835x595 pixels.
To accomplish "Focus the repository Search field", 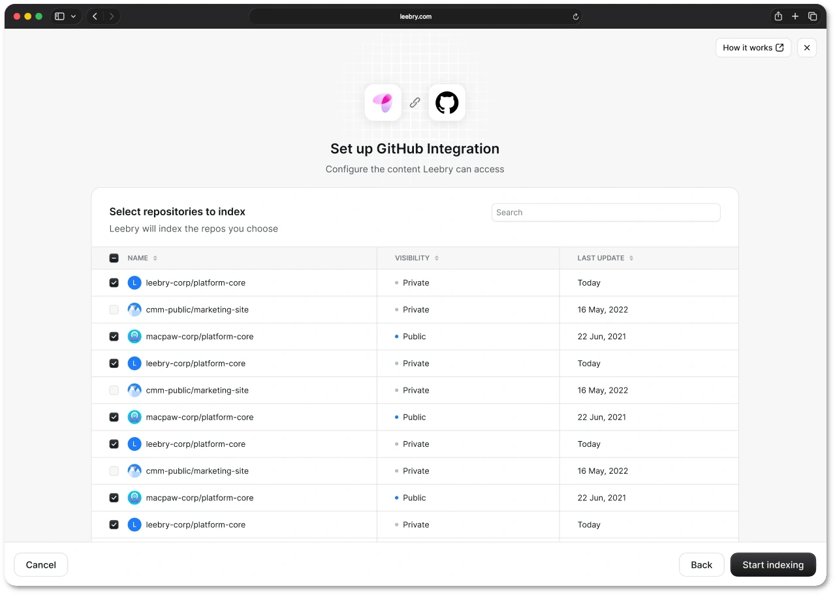I will tap(606, 212).
